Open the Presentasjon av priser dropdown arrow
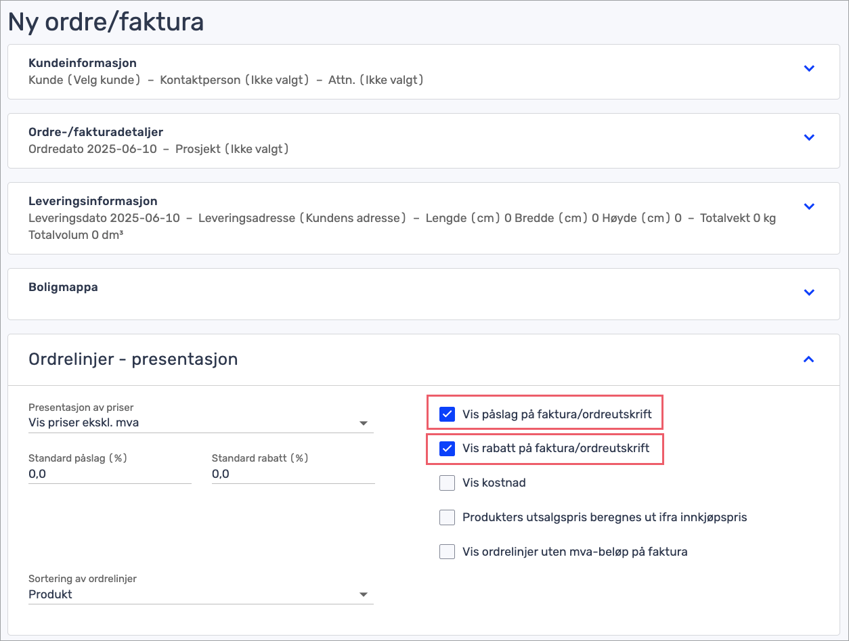849x641 pixels. [364, 422]
